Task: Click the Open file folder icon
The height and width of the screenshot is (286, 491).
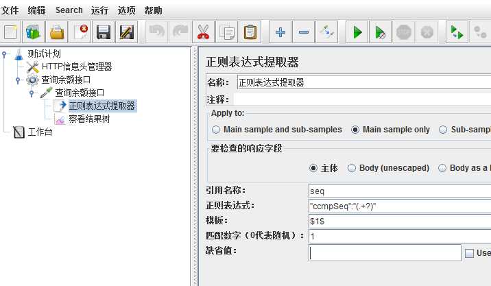Action: coord(57,32)
